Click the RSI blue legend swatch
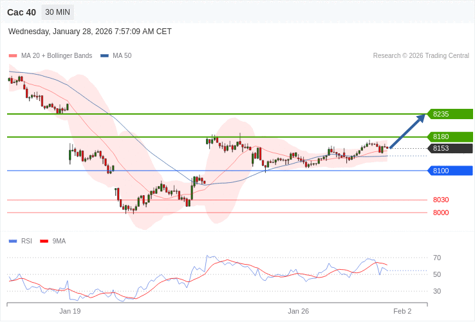The image size is (475, 322). 13,241
